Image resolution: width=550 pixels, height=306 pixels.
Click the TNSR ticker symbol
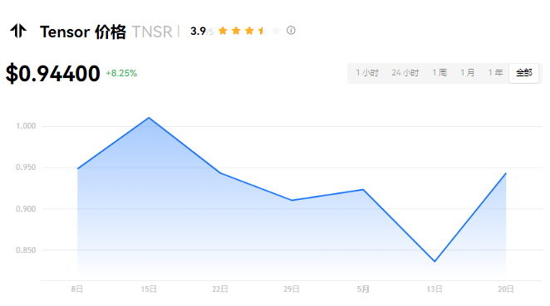pos(152,32)
